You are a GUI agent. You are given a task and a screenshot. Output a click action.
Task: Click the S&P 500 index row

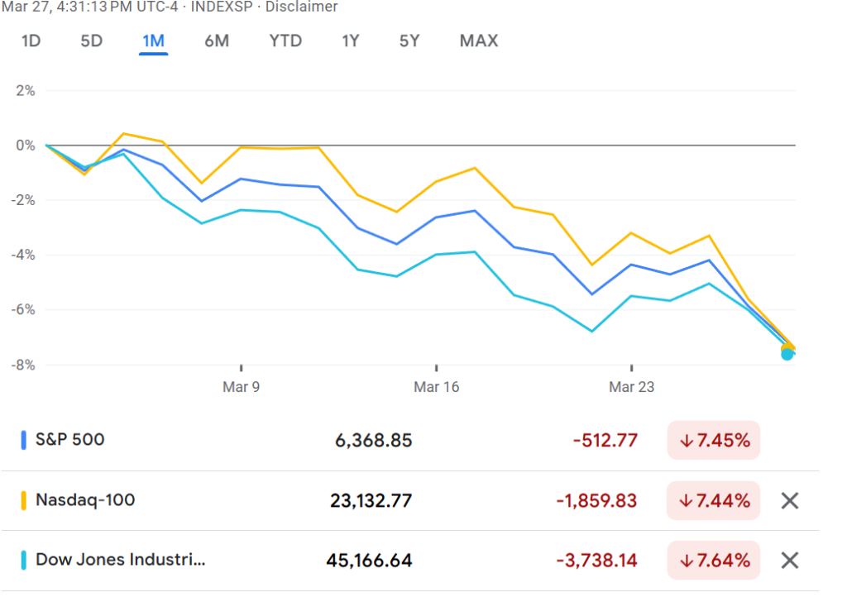coord(70,440)
